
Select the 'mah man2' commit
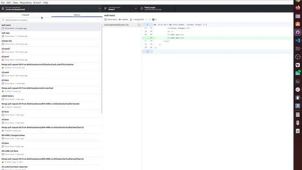[x=50, y=26]
